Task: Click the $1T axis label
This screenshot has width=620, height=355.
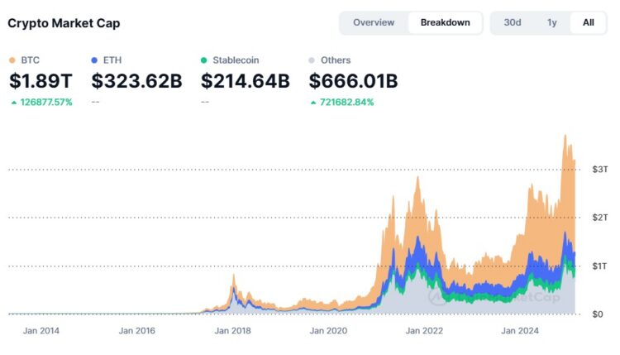Action: coord(599,266)
